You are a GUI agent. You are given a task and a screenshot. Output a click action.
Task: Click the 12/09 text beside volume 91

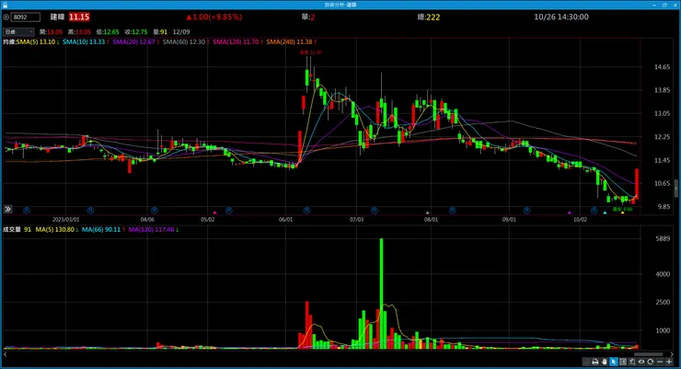(x=181, y=31)
